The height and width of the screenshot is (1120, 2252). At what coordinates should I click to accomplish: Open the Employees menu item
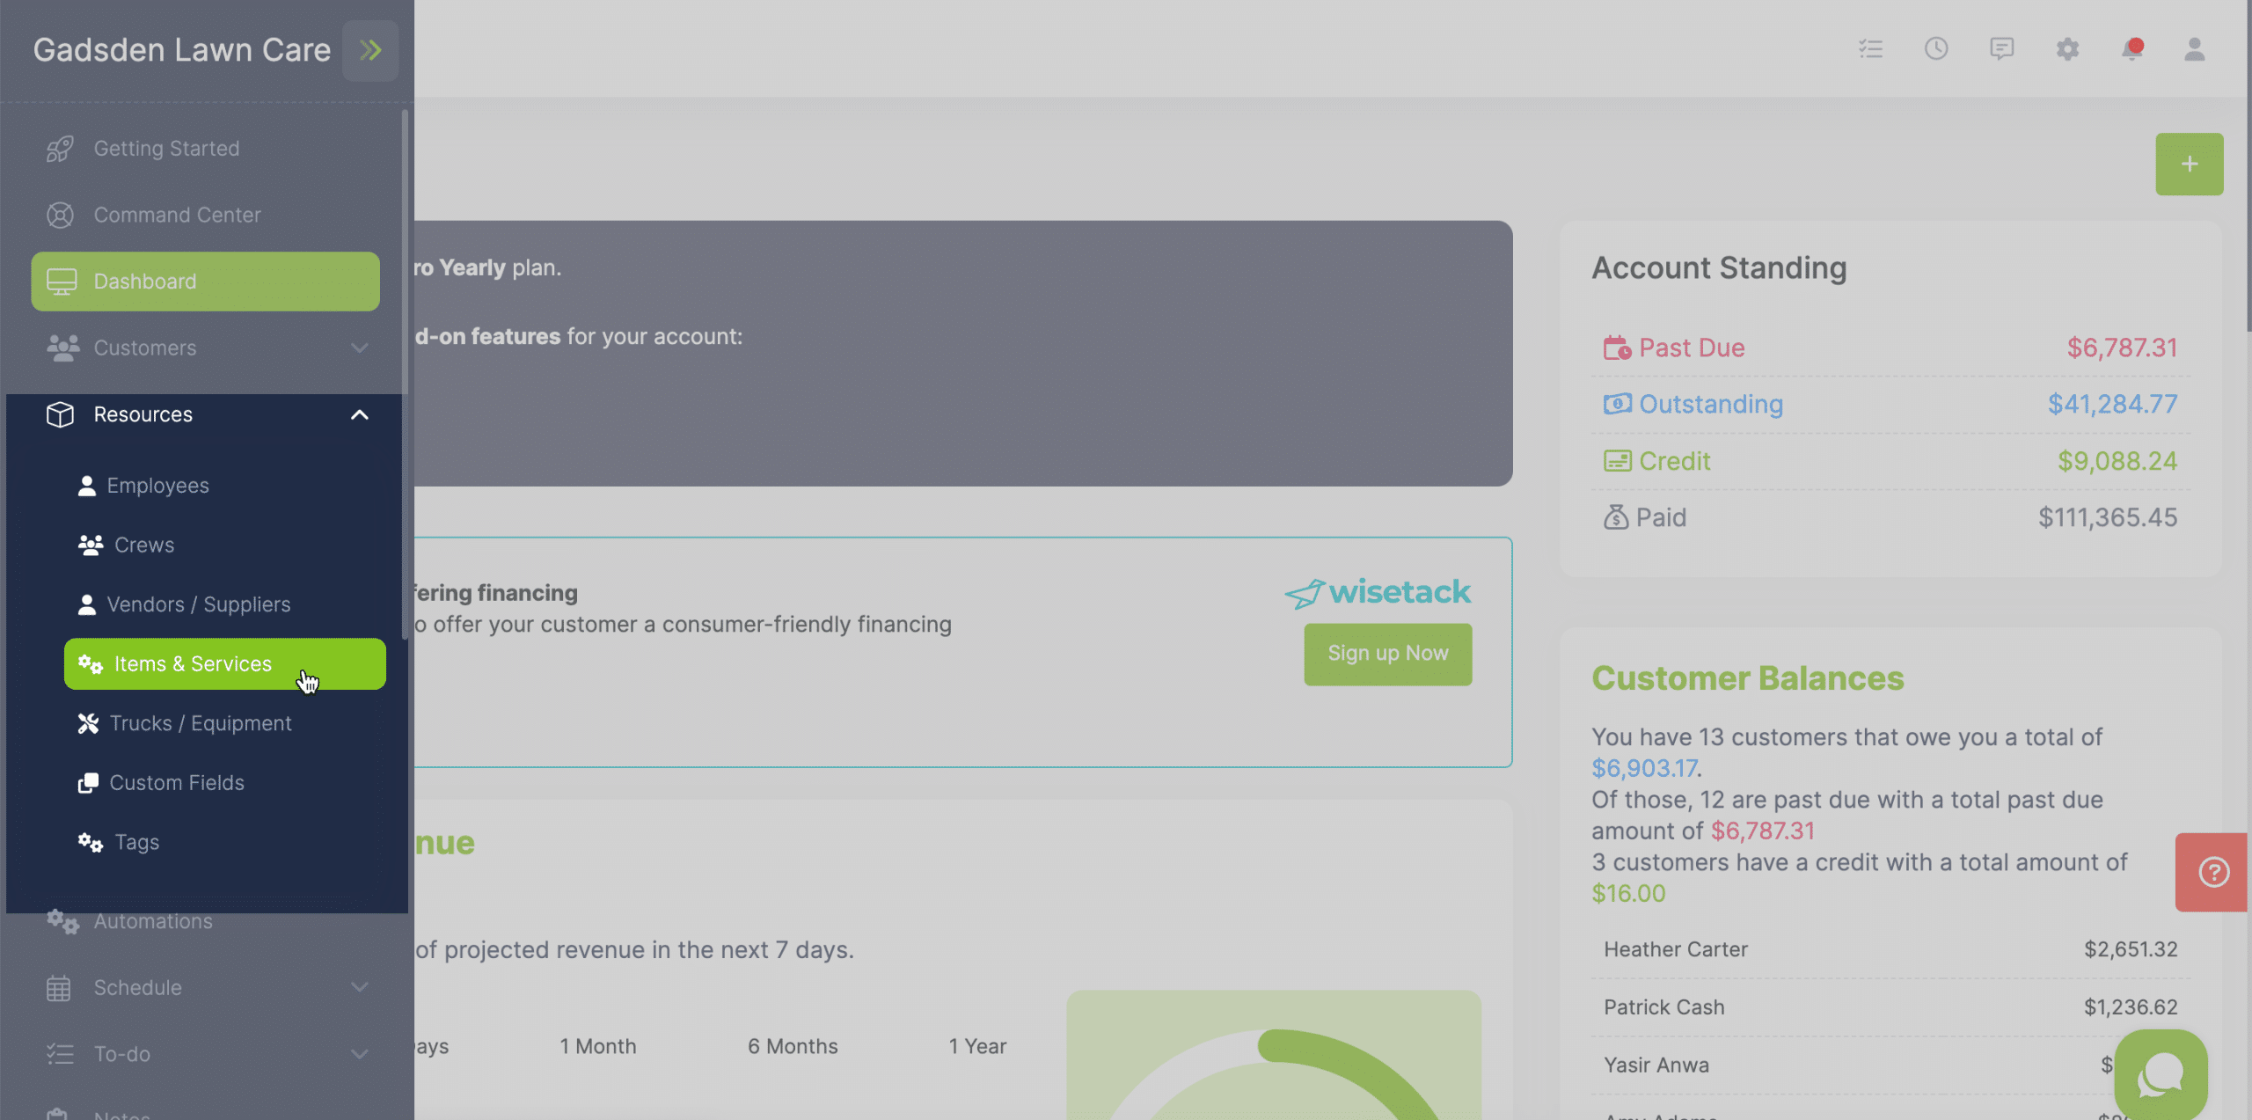pos(224,486)
